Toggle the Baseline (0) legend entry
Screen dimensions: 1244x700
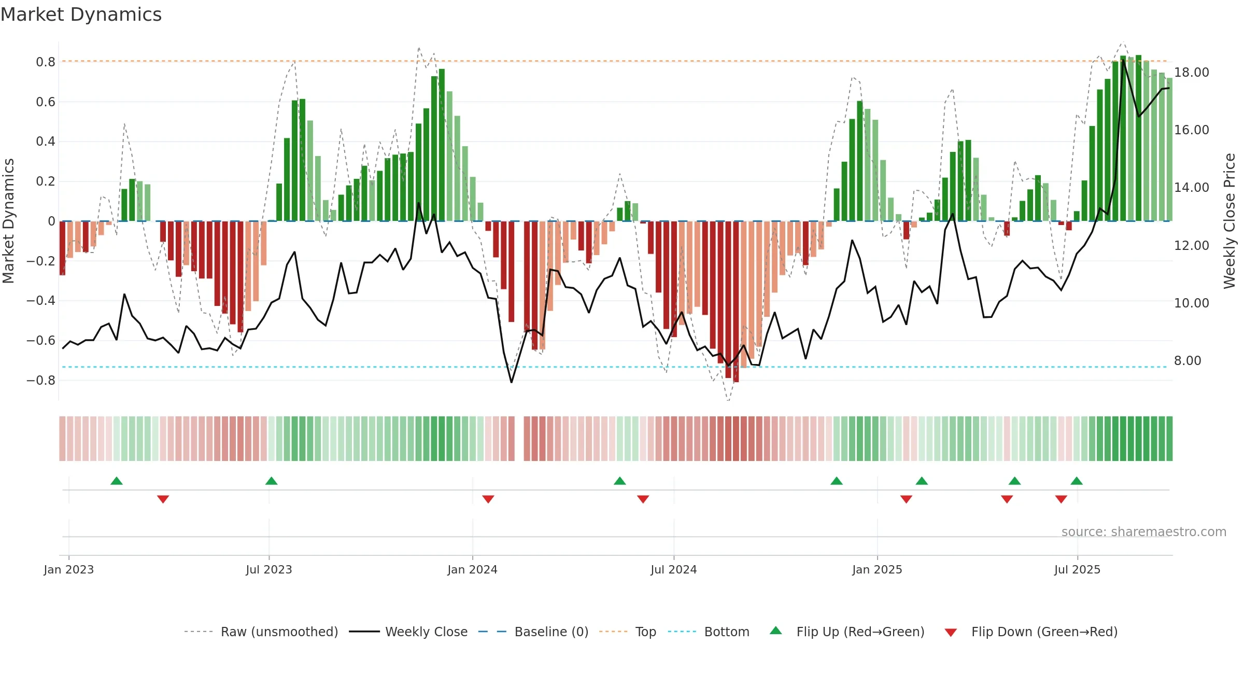(533, 632)
